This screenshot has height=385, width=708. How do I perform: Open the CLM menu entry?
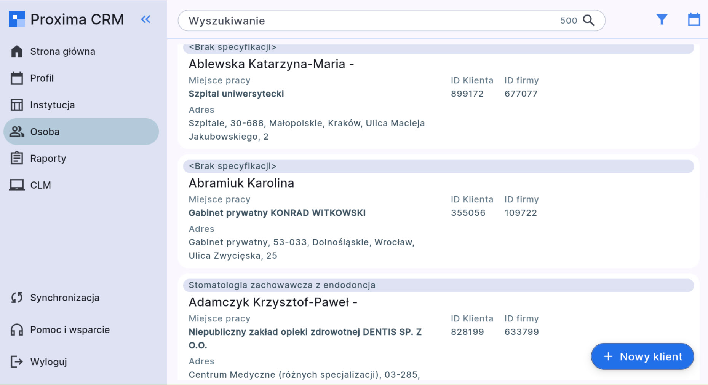40,185
